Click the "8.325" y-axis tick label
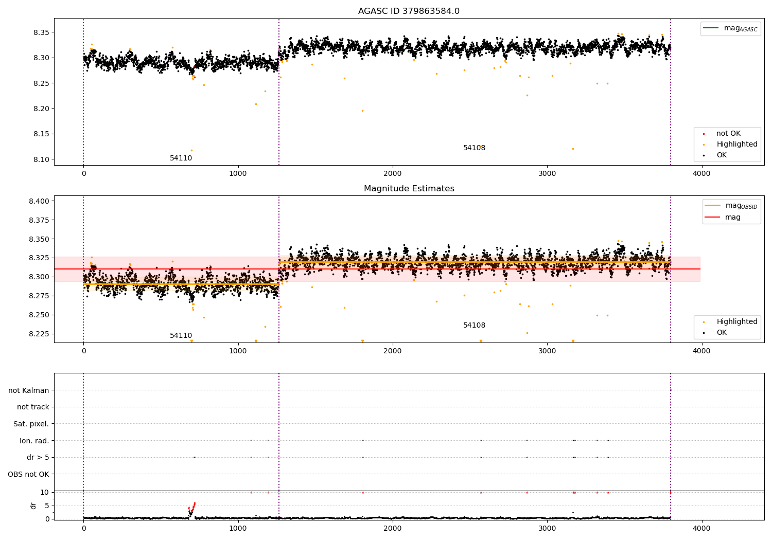 click(x=39, y=258)
